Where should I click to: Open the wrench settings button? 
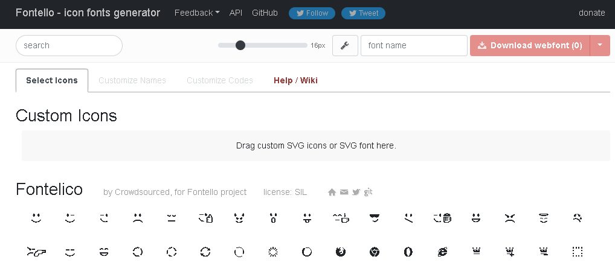tap(345, 45)
